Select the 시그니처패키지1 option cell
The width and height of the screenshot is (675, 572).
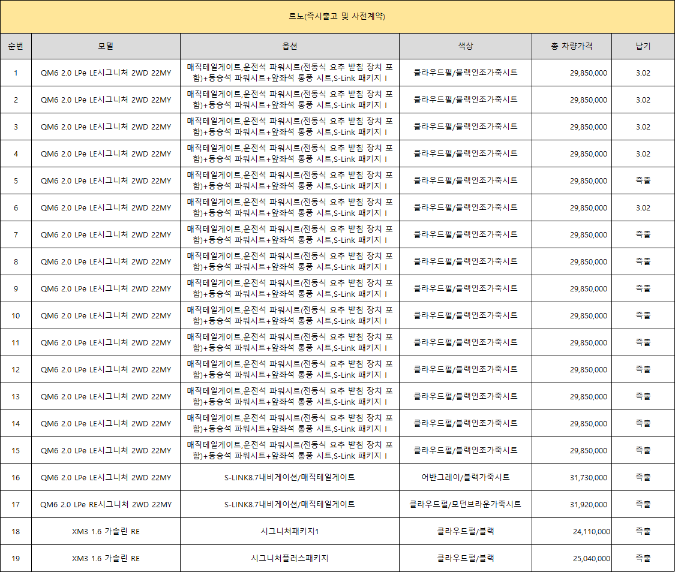click(290, 532)
